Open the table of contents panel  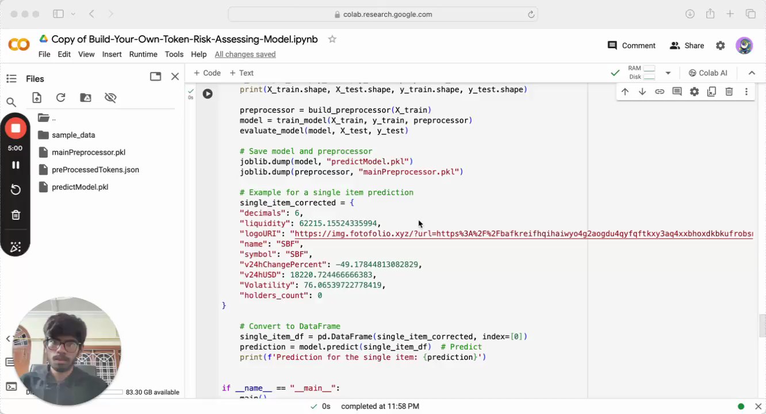click(11, 79)
